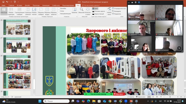This screenshot has height=104, width=186.
Task: Toggle the Сетка checkbox
Action: (59, 11)
